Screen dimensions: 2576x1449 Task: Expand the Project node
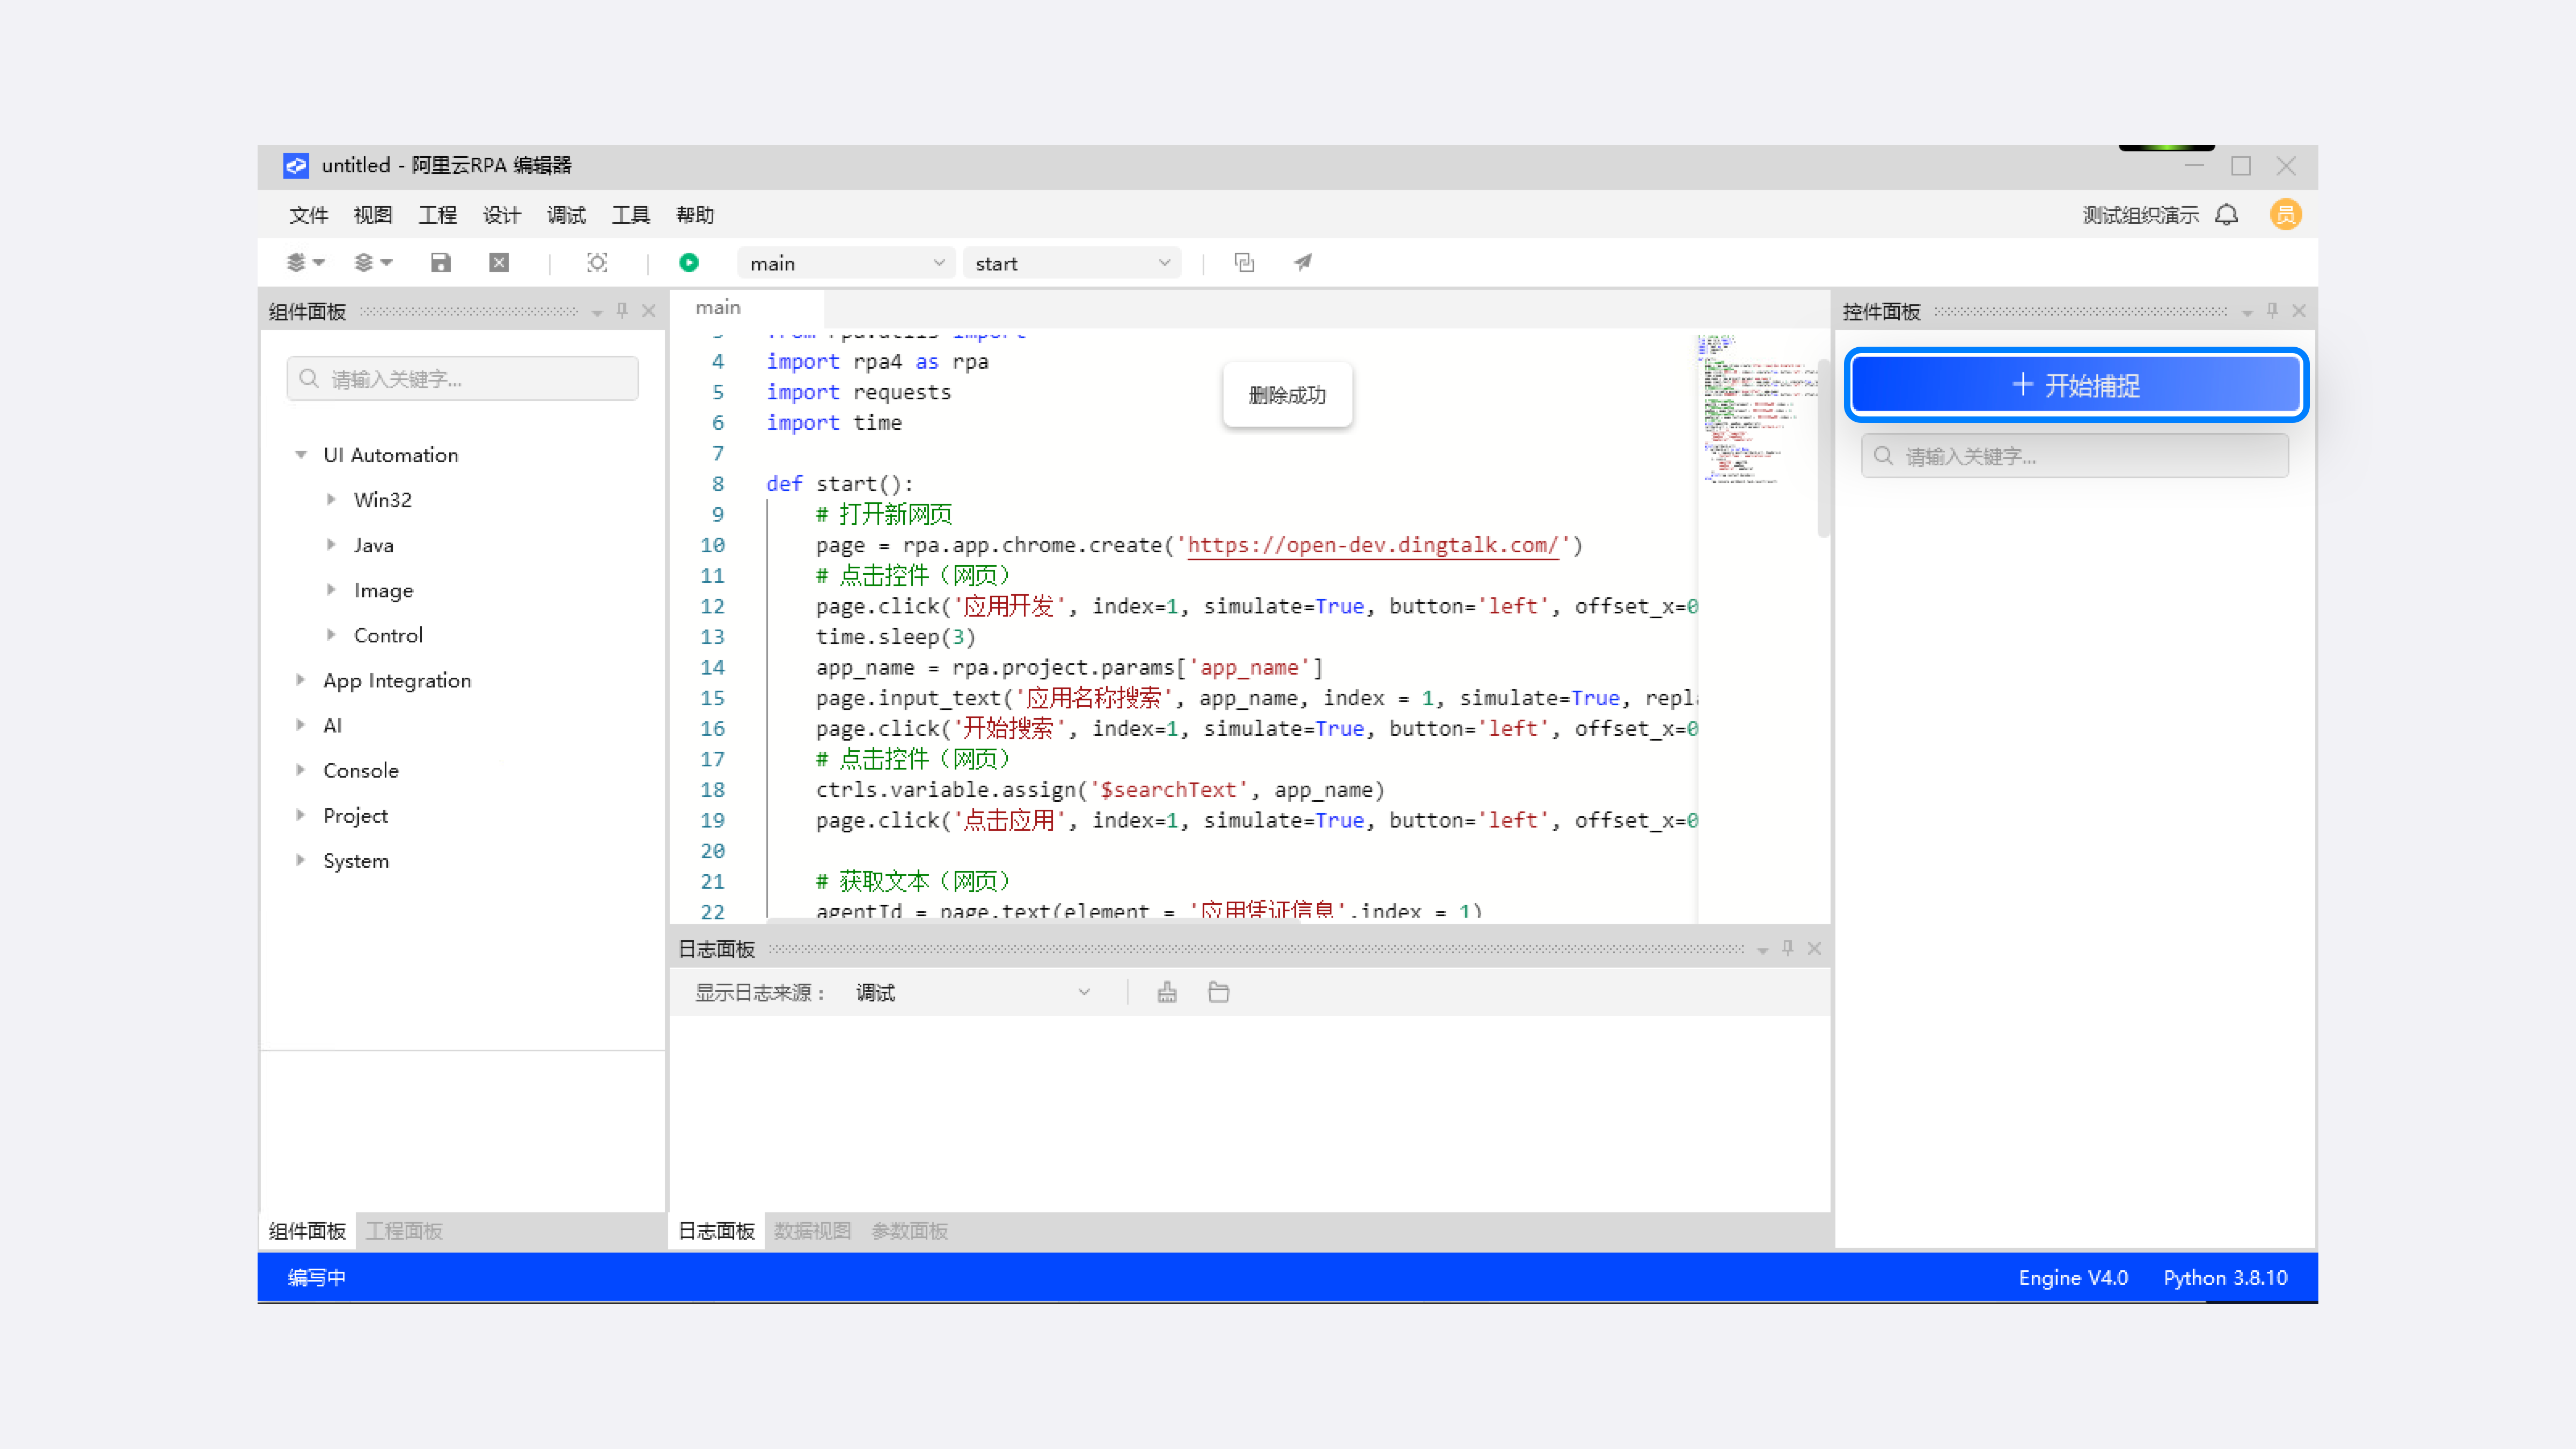(300, 815)
